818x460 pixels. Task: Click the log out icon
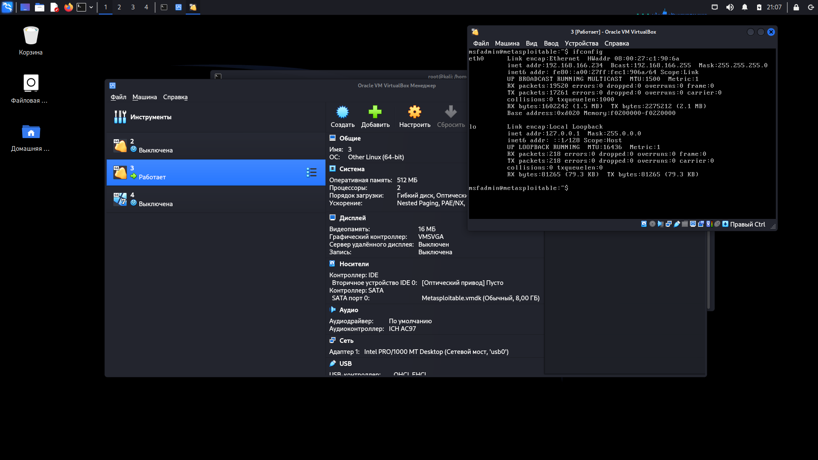[x=811, y=7]
